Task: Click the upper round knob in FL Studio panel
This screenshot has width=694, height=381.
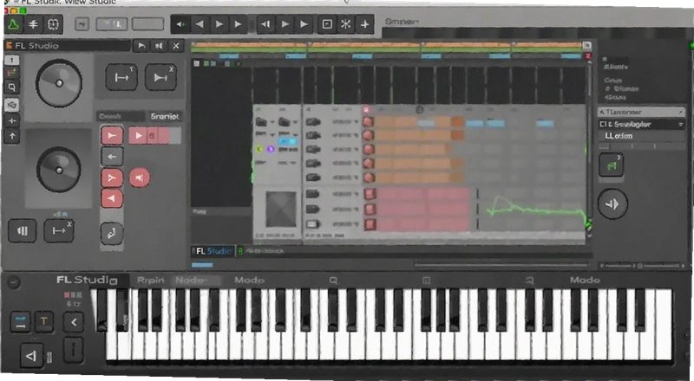Action: [59, 82]
